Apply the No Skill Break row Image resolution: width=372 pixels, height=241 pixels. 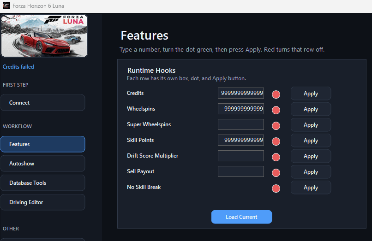[311, 188]
